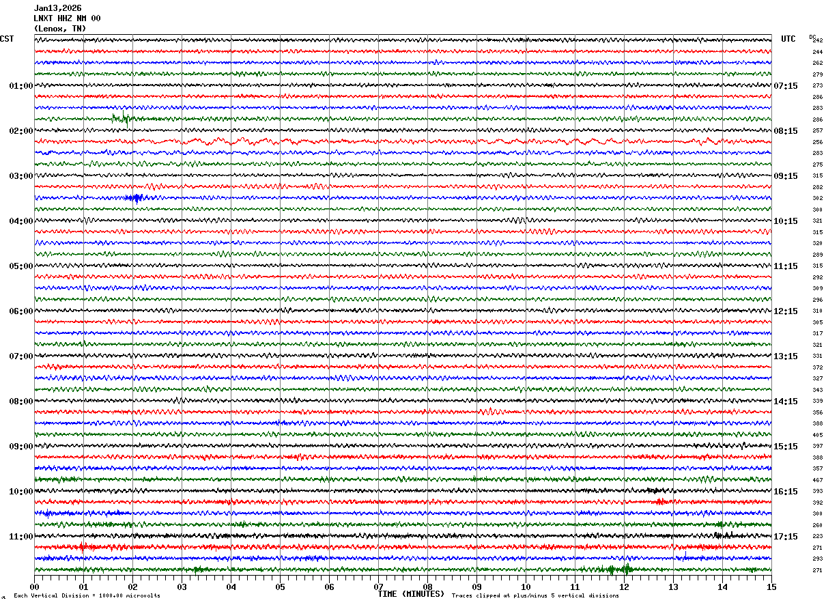Click the 17:15 UTC time label
Screen dimensions: 826x605
tap(786, 537)
